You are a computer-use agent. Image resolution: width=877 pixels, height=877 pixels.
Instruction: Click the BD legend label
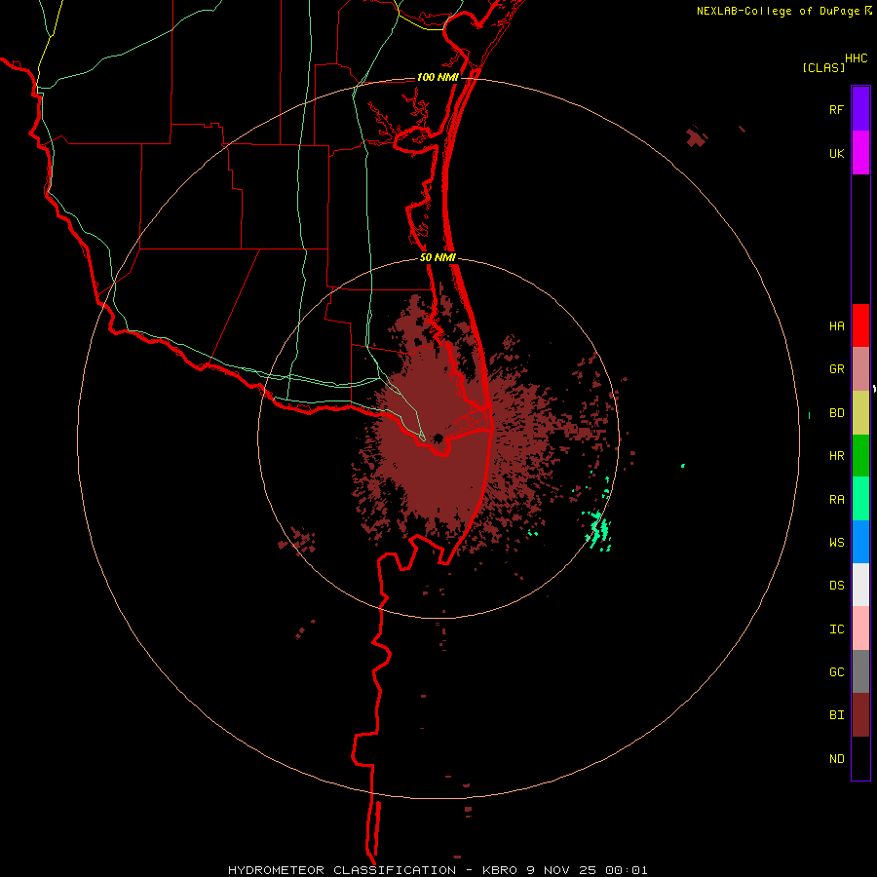click(836, 413)
